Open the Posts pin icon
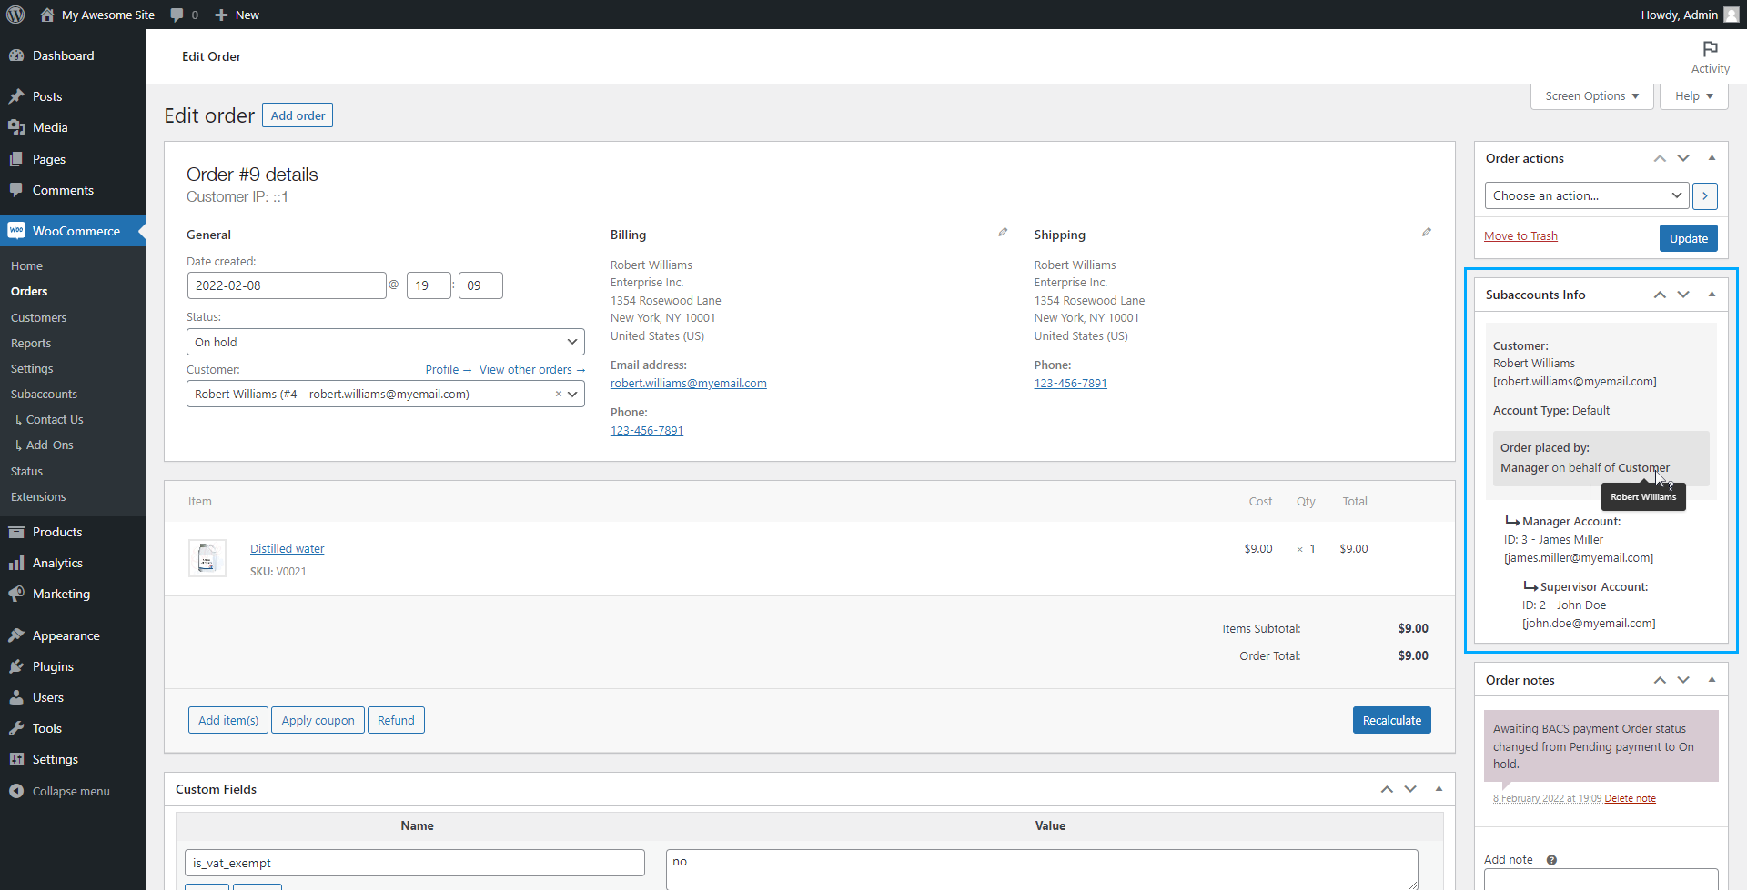This screenshot has width=1747, height=890. (x=16, y=96)
